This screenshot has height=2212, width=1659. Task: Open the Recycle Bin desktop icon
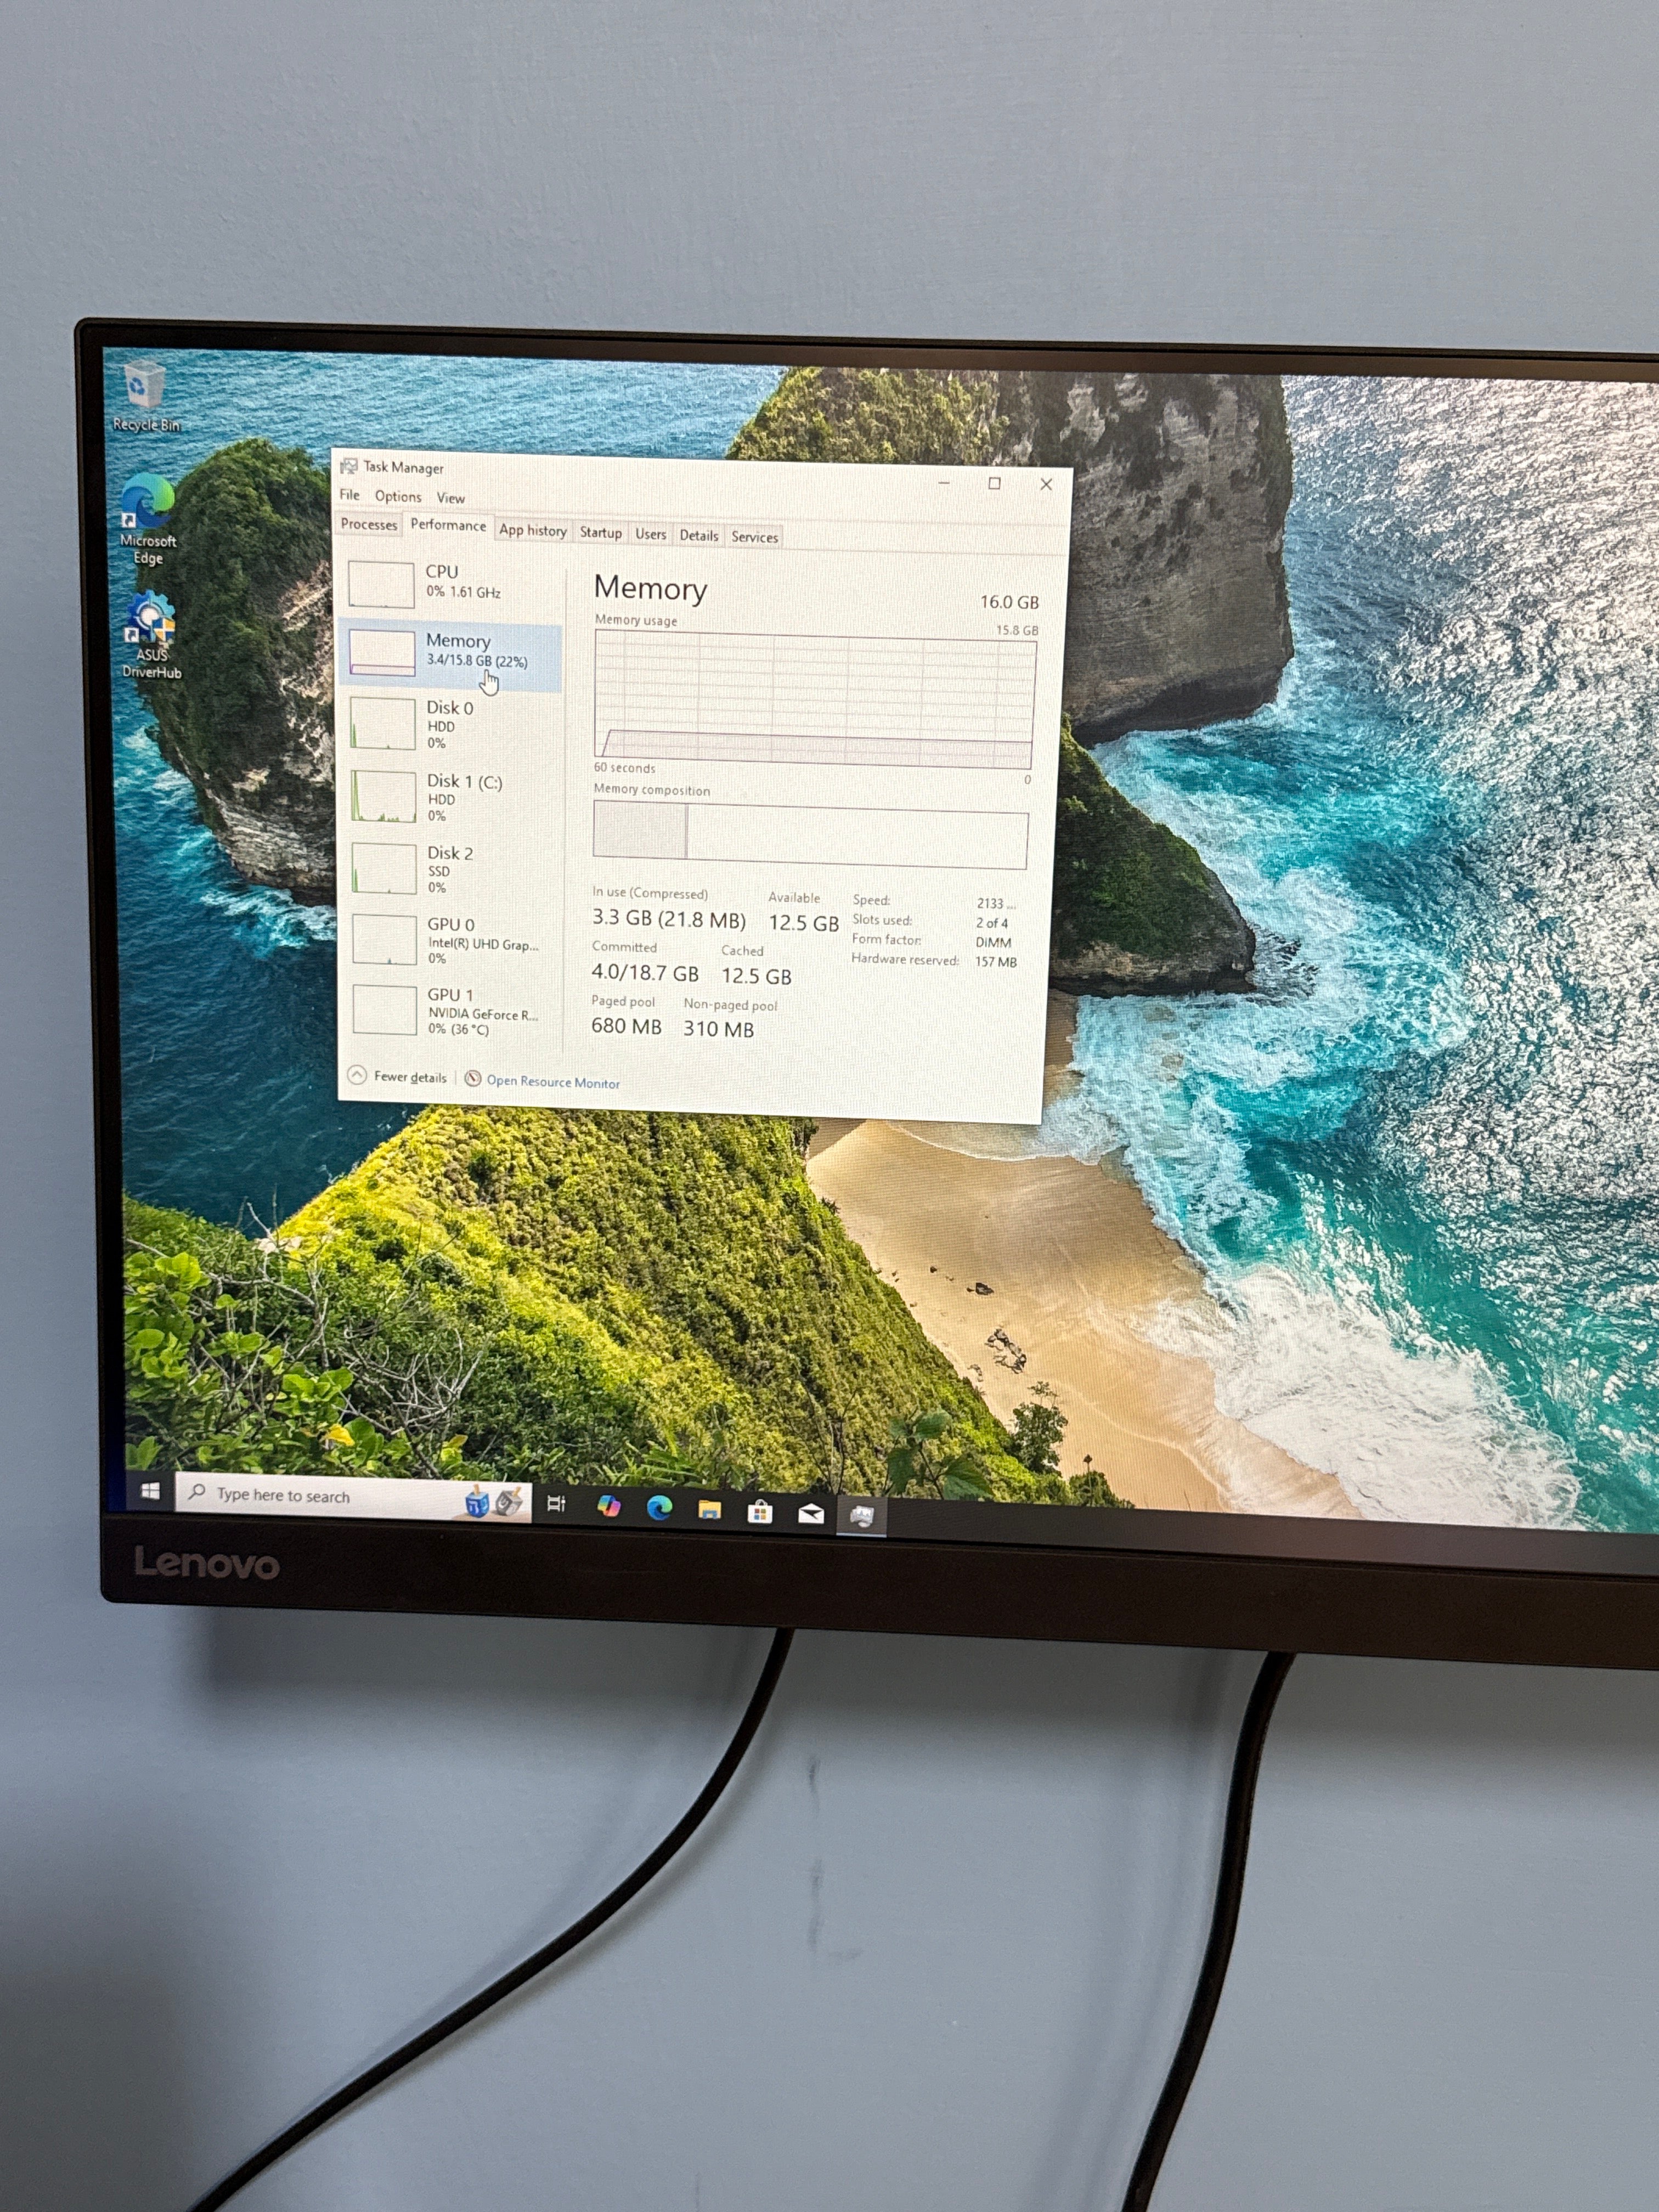coord(145,397)
